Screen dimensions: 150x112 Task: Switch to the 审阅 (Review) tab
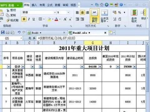(x=65, y=5)
